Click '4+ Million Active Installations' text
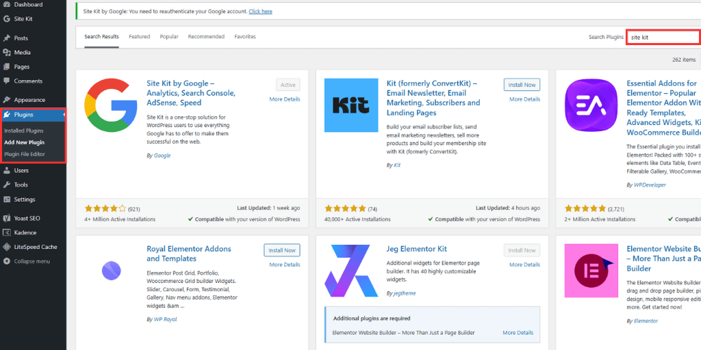Image resolution: width=701 pixels, height=350 pixels. [x=120, y=219]
